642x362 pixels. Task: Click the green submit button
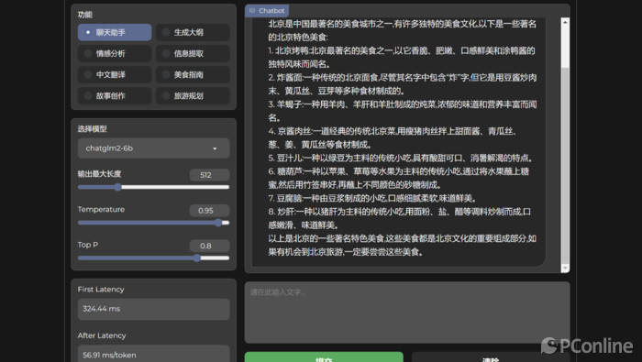(324, 357)
